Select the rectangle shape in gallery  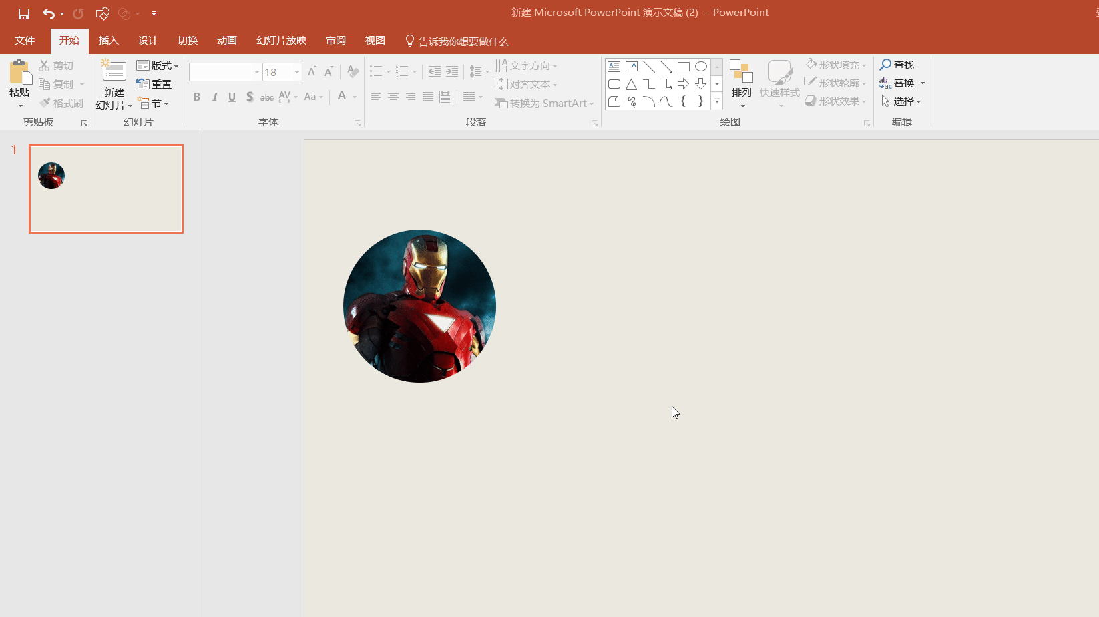pyautogui.click(x=684, y=67)
